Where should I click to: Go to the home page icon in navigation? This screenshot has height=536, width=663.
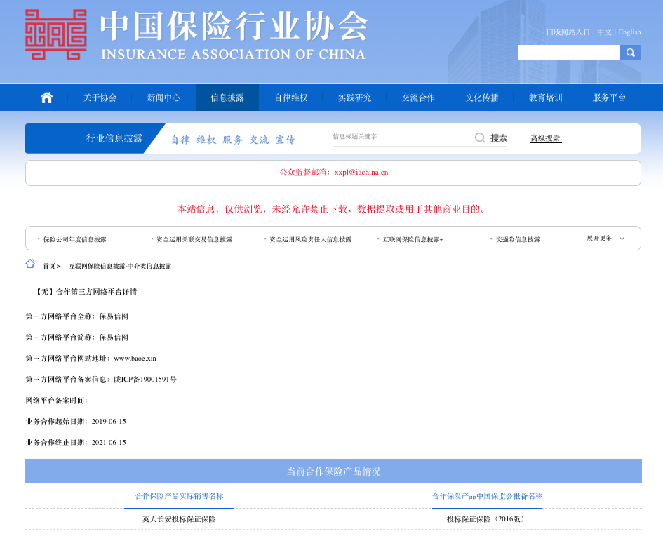46,98
